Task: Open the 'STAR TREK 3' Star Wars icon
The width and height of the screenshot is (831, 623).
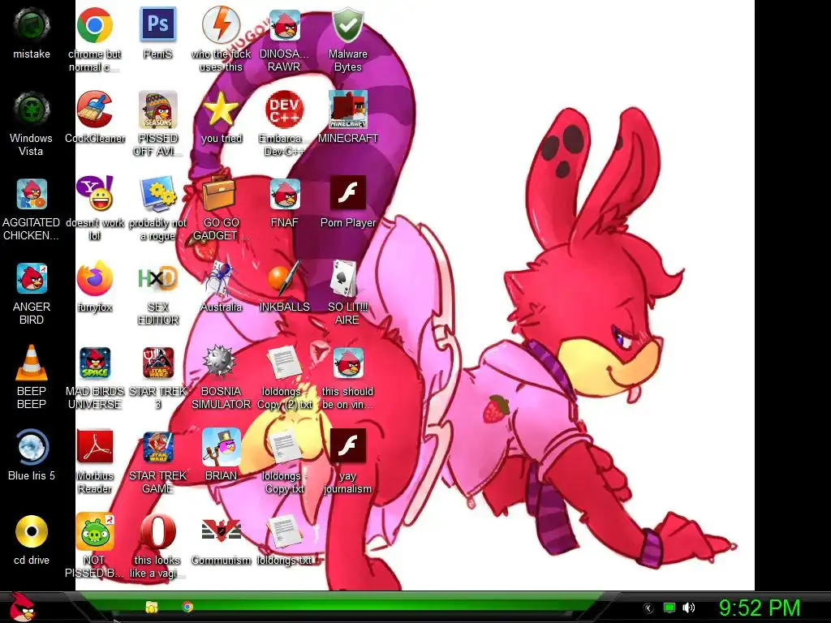Action: pyautogui.click(x=158, y=363)
